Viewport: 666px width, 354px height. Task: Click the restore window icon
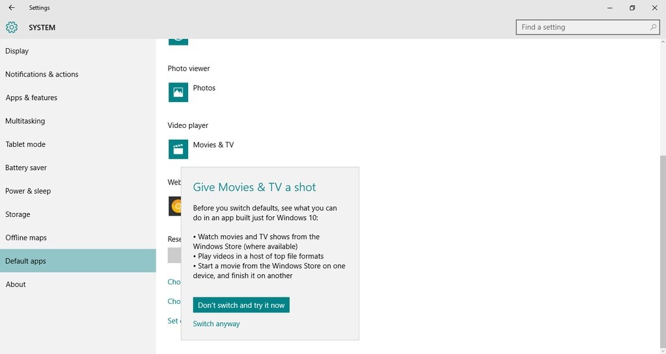632,8
